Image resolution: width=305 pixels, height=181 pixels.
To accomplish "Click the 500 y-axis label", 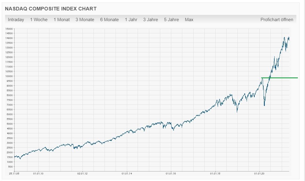I will pyautogui.click(x=10, y=167).
